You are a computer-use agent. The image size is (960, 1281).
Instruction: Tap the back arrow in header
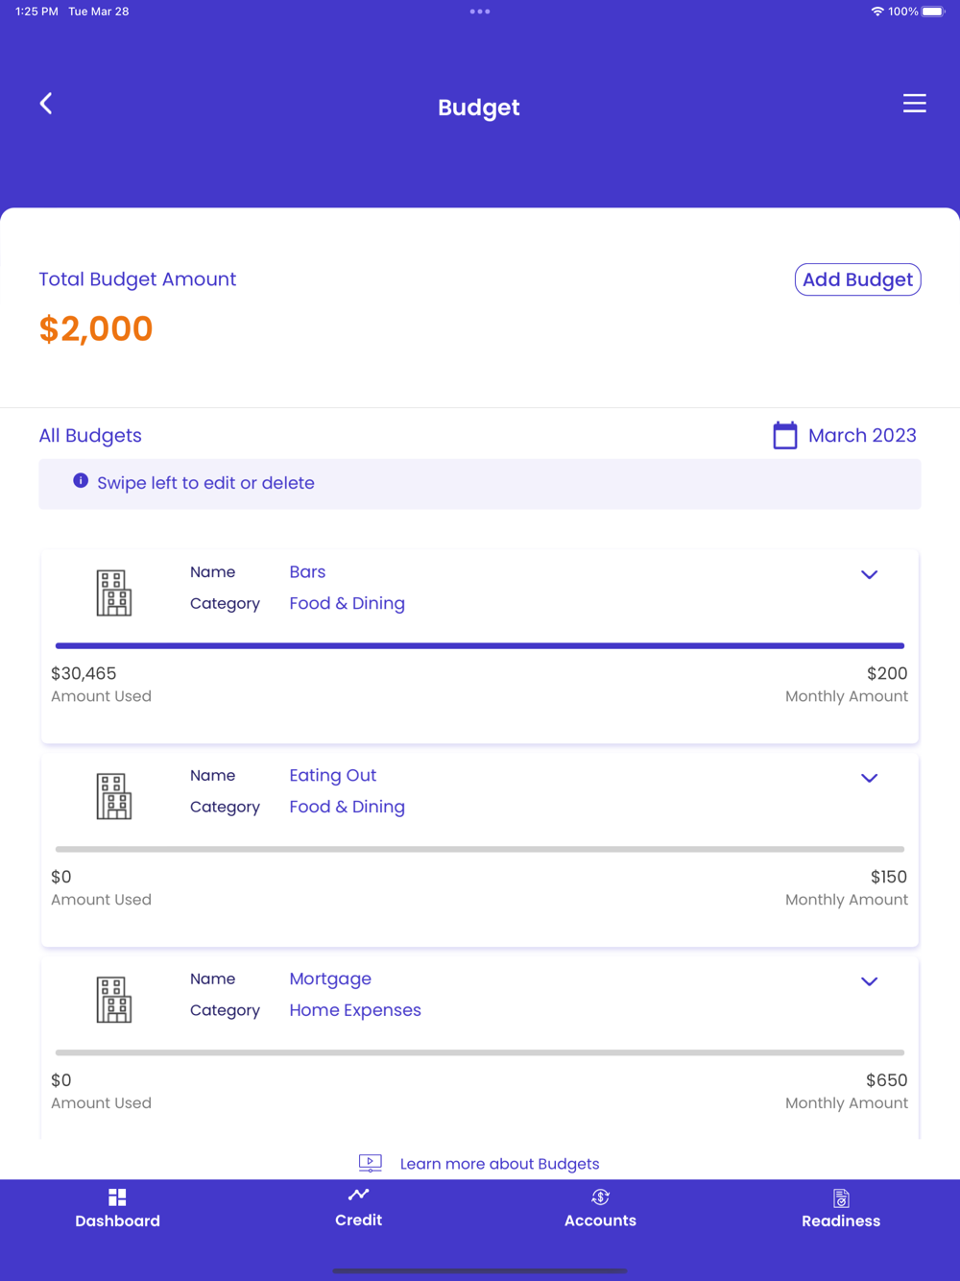46,104
